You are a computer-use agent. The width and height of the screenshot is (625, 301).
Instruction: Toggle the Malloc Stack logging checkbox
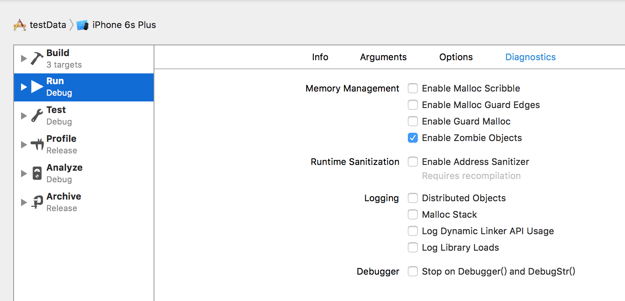pos(413,214)
